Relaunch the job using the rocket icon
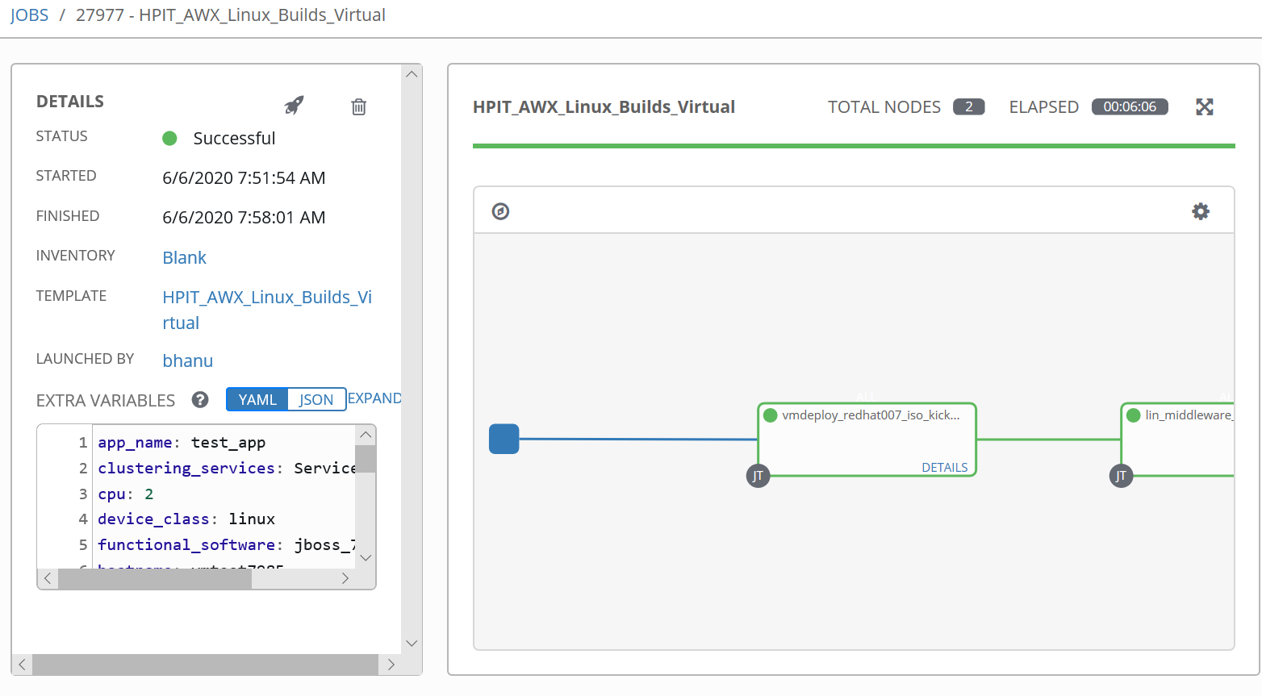The height and width of the screenshot is (696, 1262). 293,106
